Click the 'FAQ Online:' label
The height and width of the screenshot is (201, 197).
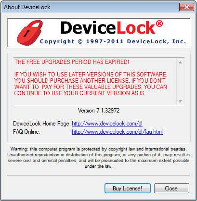pyautogui.click(x=26, y=132)
